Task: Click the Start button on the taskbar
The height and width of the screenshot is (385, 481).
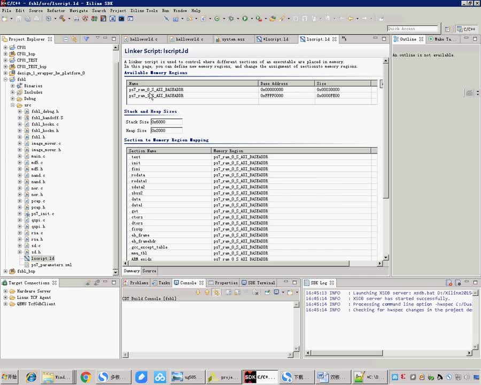Action: [x=10, y=376]
